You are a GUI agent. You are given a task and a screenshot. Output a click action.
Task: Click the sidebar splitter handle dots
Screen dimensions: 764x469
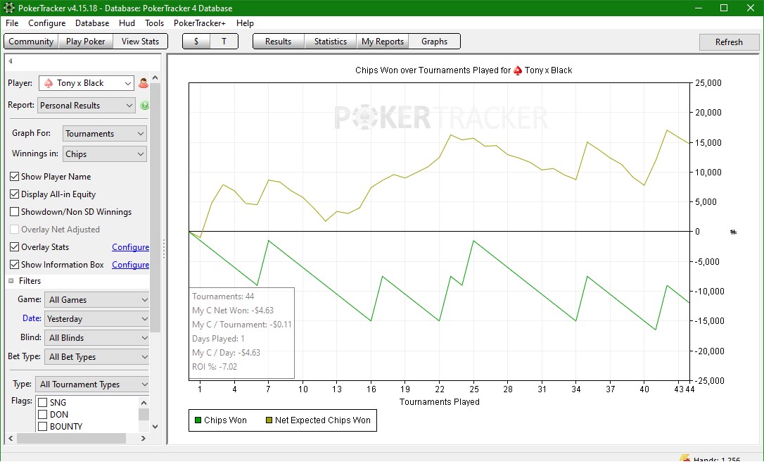(x=164, y=249)
